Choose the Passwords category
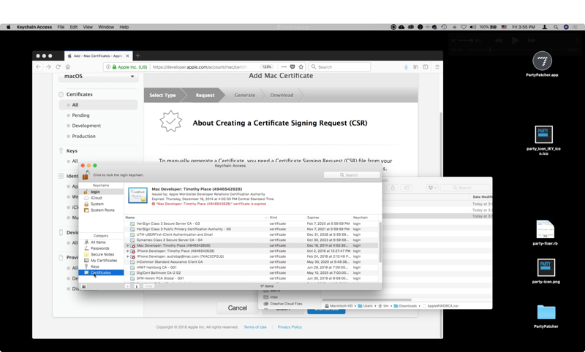585x352 pixels. tap(101, 248)
